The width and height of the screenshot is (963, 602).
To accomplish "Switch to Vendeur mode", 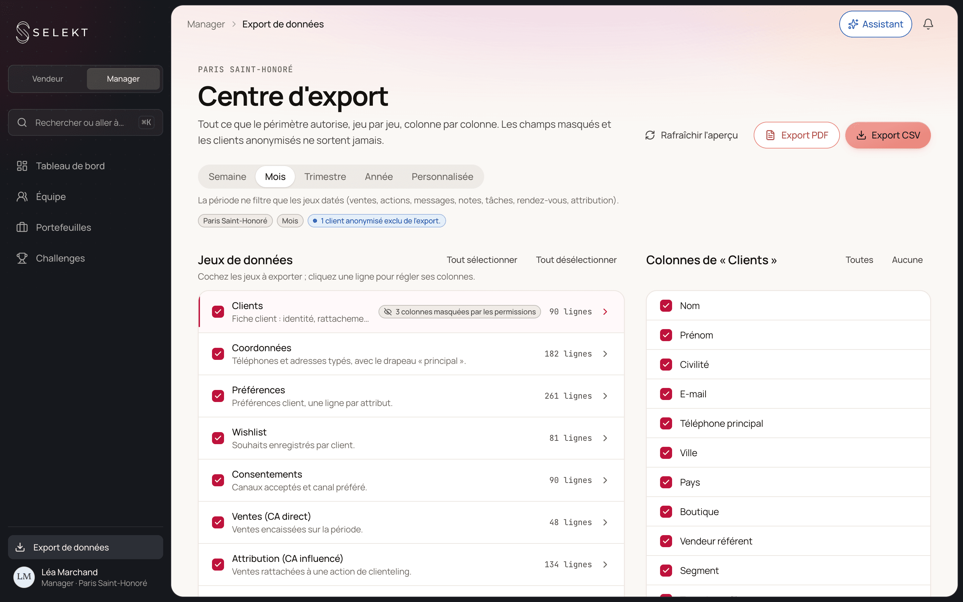I will [48, 79].
